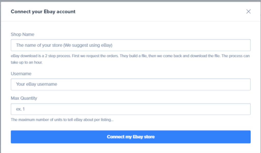261x153 pixels.
Task: Click 'The name of your store' placeholder text
Action: click(39, 45)
